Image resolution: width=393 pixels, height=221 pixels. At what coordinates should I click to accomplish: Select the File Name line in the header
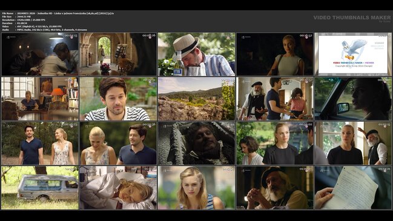pos(58,13)
